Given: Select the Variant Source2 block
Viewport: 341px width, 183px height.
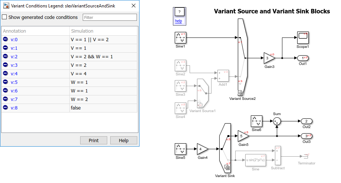Looking at the screenshot, I should coord(242,57).
